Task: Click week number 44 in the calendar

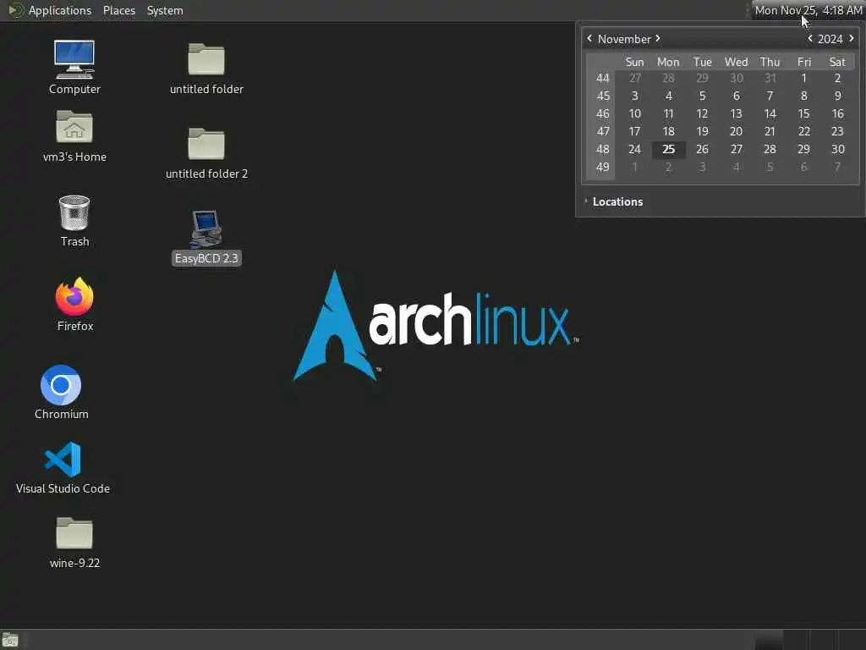Action: [602, 79]
